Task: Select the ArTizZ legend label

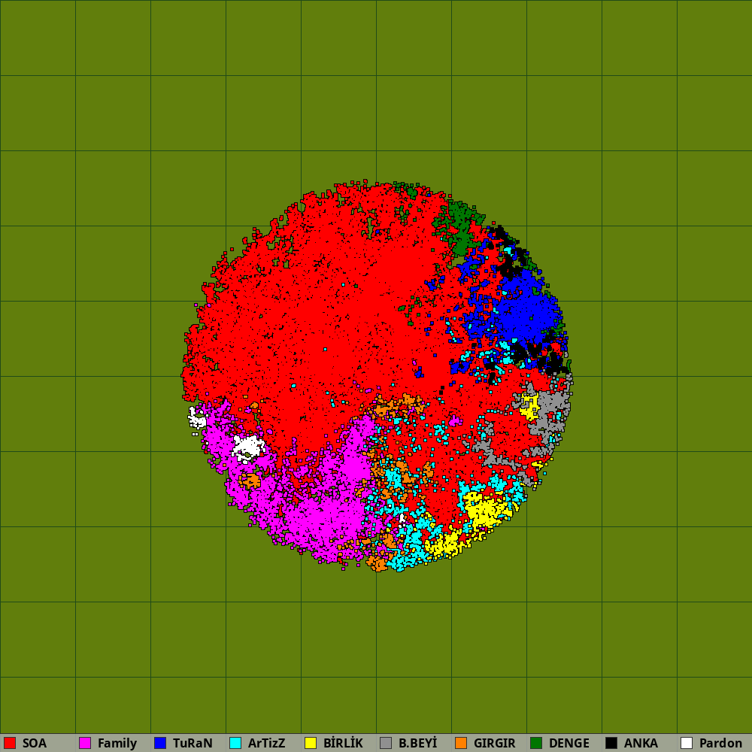Action: tap(267, 744)
